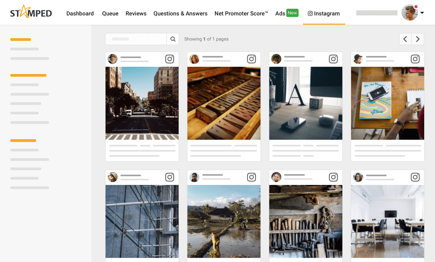This screenshot has width=435, height=262.
Task: Click Instagram icon on letterpress photo card
Action: coord(251,59)
